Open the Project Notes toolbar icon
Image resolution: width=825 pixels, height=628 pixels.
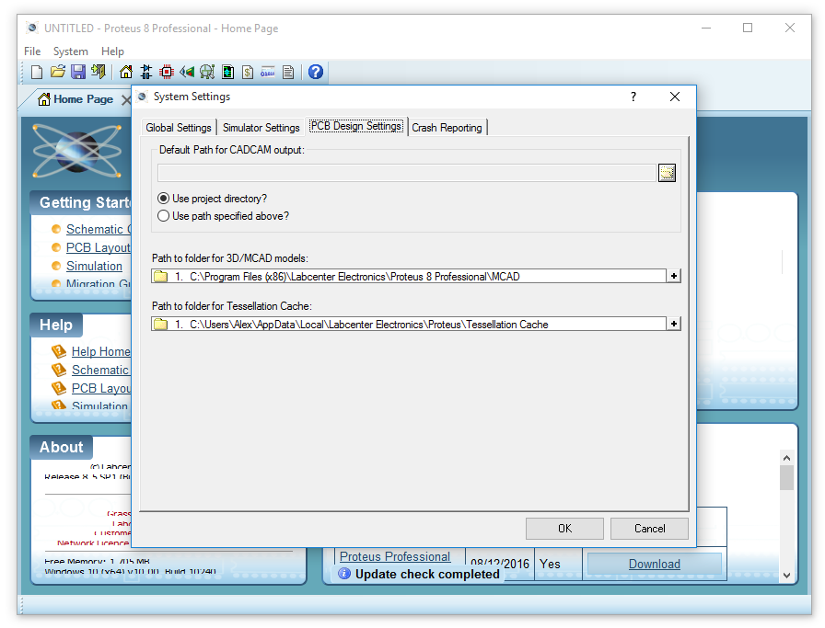pyautogui.click(x=288, y=72)
